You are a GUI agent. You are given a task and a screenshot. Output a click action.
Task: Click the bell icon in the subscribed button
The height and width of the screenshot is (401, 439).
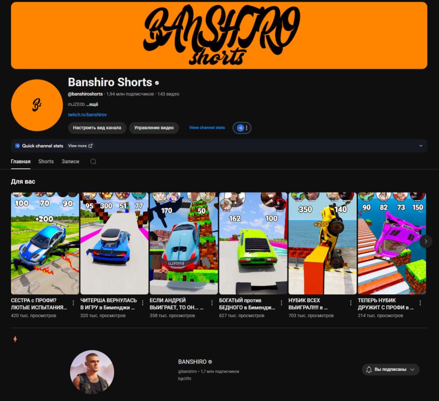coord(369,369)
